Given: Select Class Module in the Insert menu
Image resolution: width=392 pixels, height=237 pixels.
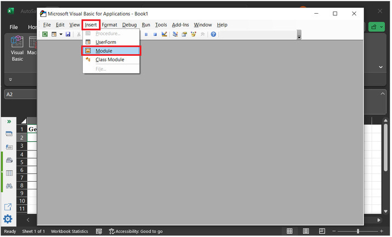Looking at the screenshot, I should 110,60.
